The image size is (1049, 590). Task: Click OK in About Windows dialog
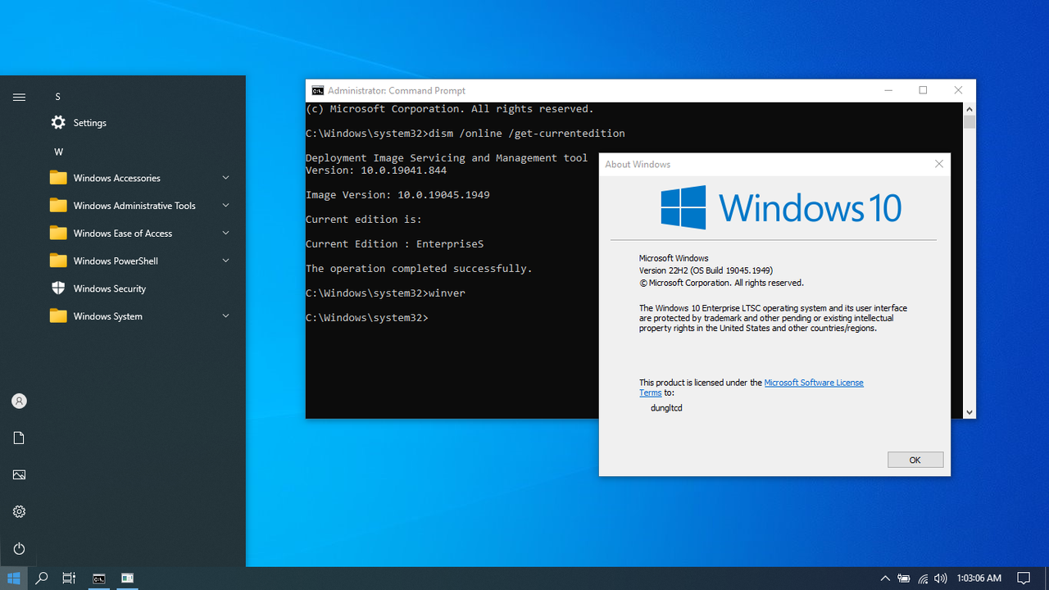915,460
